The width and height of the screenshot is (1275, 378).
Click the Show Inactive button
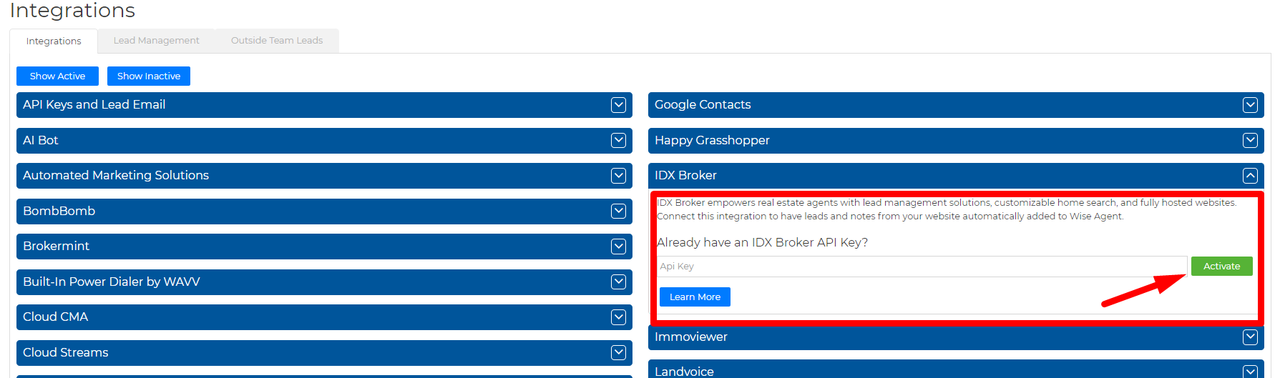[149, 76]
